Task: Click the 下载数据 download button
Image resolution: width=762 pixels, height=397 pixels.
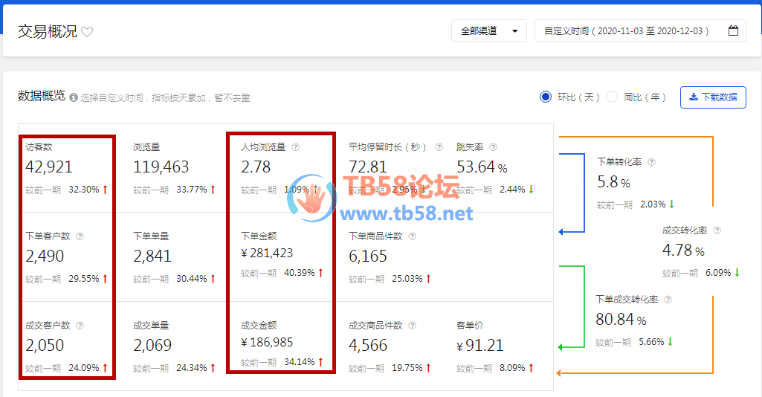Action: click(x=712, y=97)
